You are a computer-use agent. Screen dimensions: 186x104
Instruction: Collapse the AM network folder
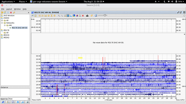(5, 25)
